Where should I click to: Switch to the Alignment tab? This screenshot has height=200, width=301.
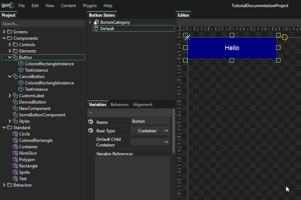(143, 105)
